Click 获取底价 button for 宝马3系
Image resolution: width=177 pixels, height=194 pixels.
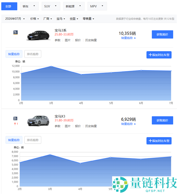tap(162, 34)
